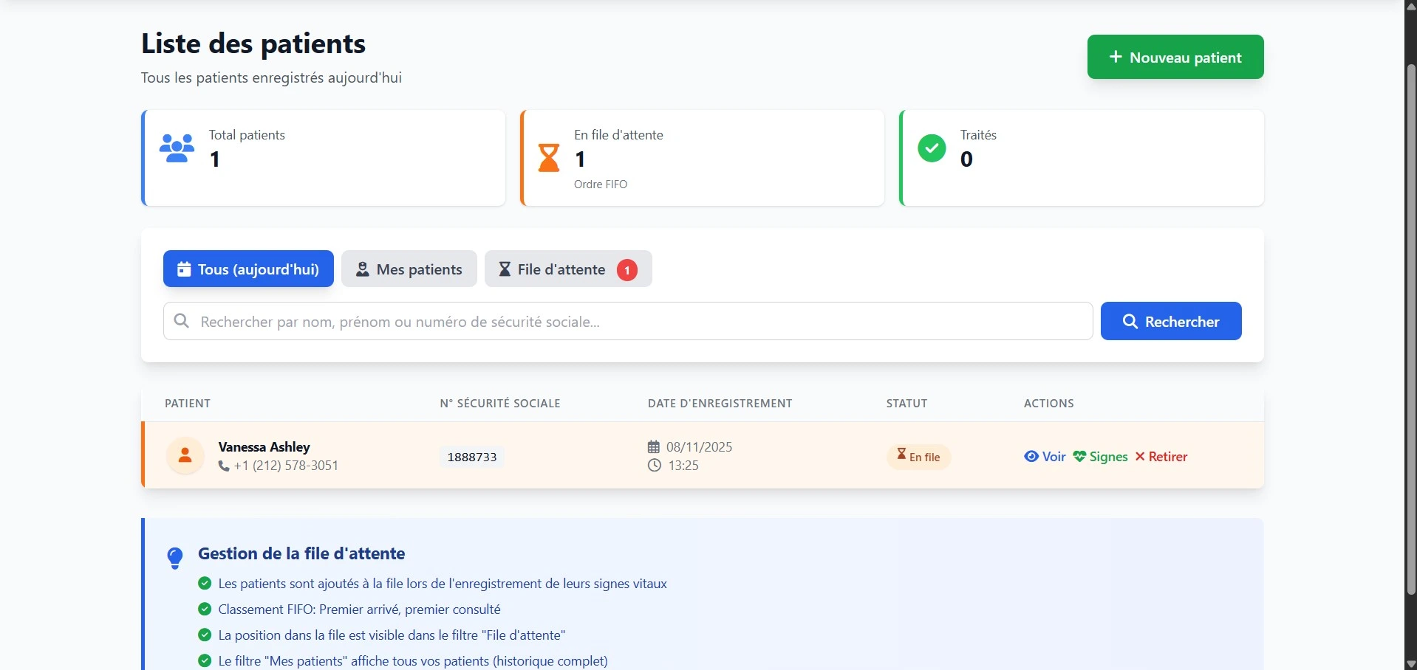Click the Total patients group icon
Screen dimensions: 1417x670
[177, 148]
